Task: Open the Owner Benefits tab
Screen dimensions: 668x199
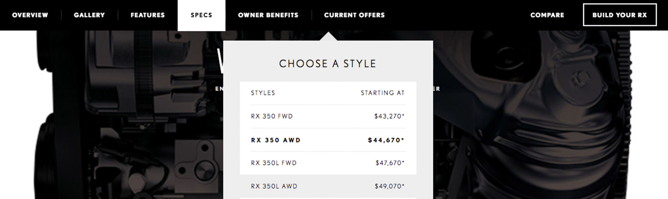Action: pyautogui.click(x=268, y=15)
